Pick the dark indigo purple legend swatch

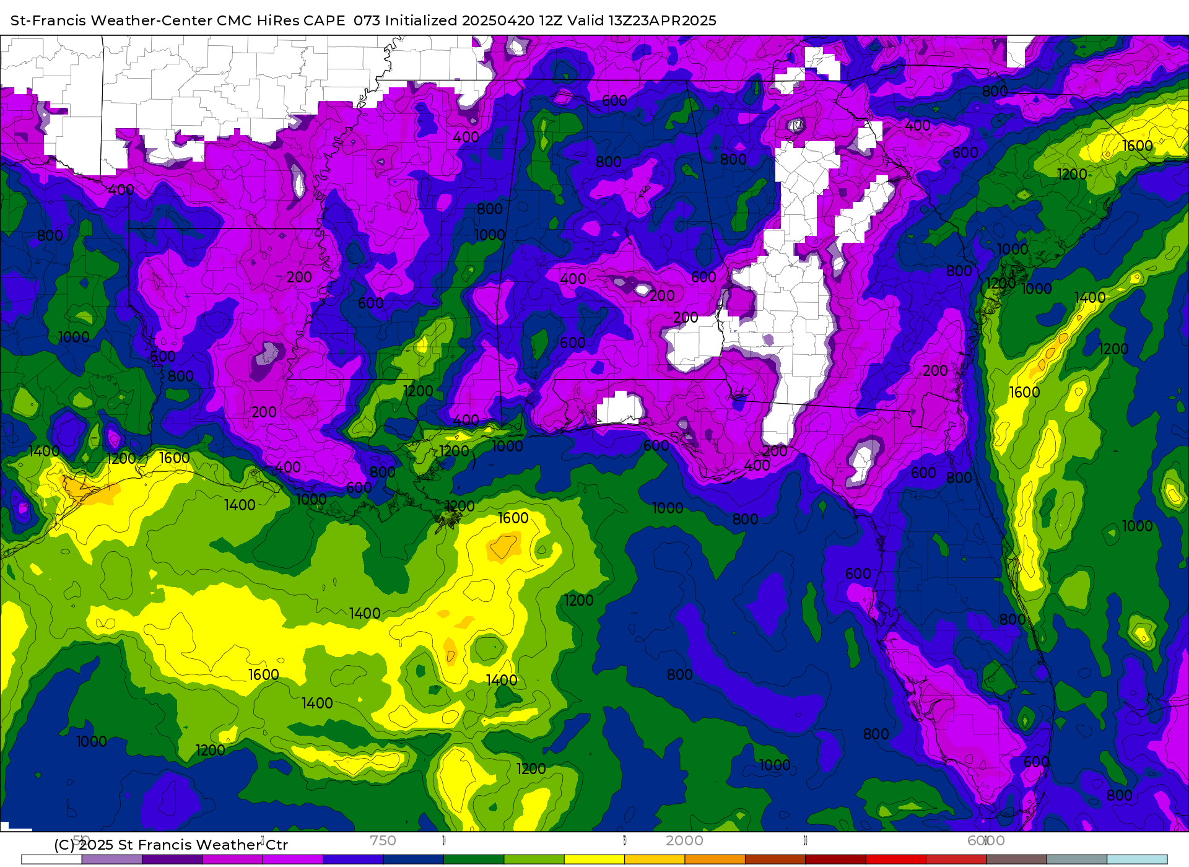point(172,860)
